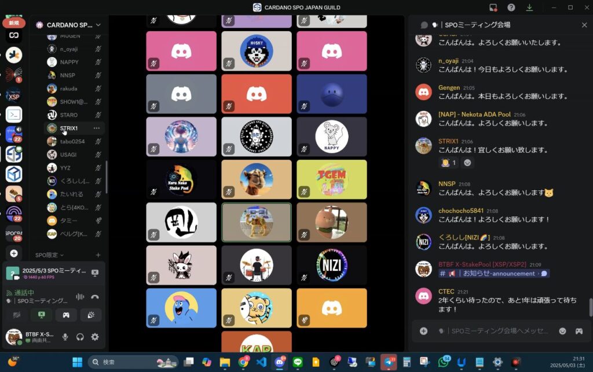Toggle the camera button
The width and height of the screenshot is (593, 372).
tap(17, 315)
